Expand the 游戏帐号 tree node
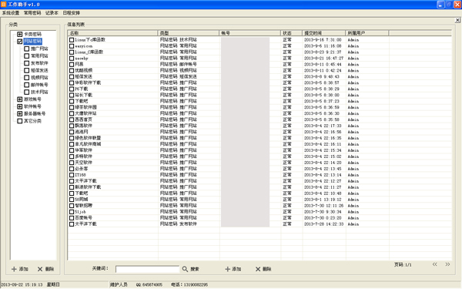 pyautogui.click(x=20, y=99)
